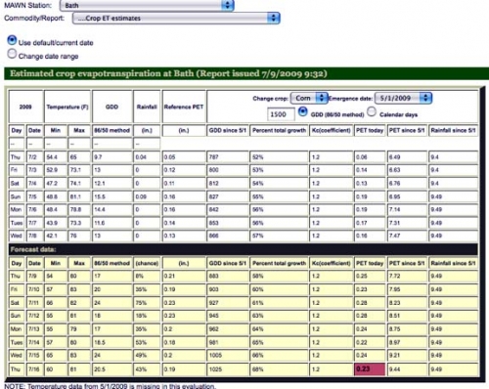
Task: Click the 'Rainfall' column header
Action: pos(147,107)
